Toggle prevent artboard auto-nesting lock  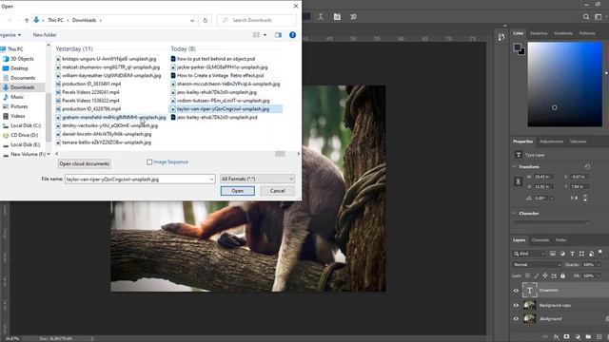[x=554, y=275]
